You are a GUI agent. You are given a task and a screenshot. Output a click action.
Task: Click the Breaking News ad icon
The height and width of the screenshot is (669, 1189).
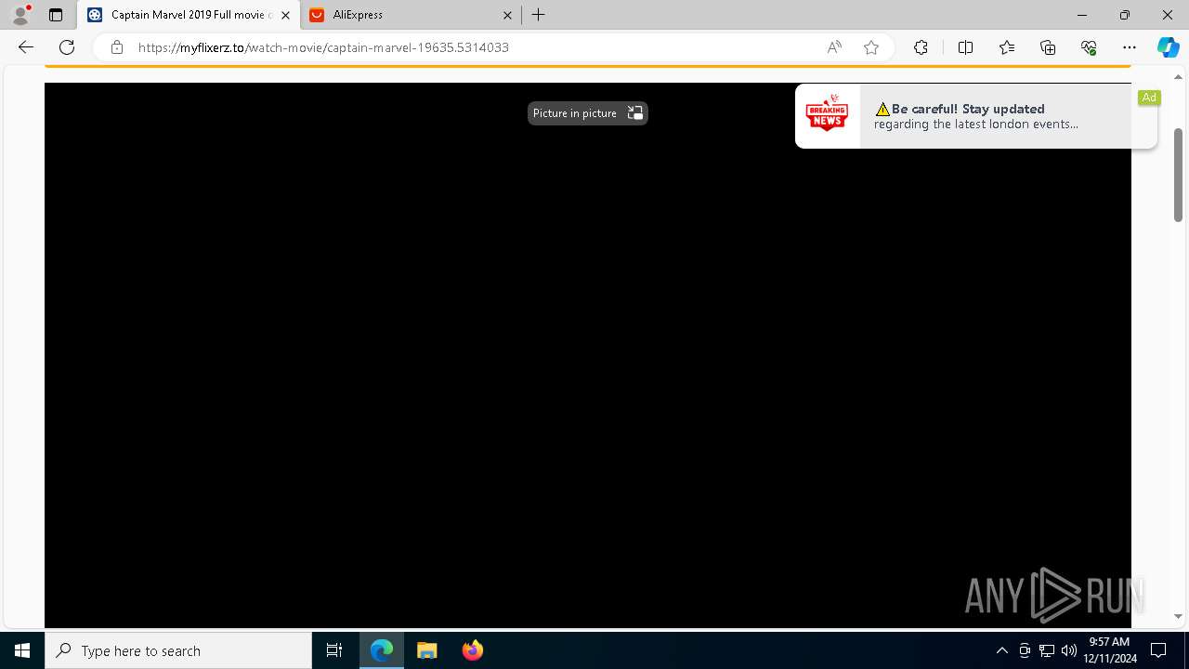tap(827, 115)
